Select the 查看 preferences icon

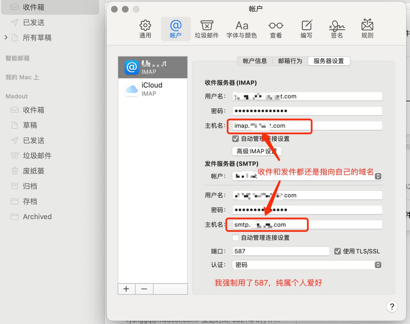click(x=276, y=29)
